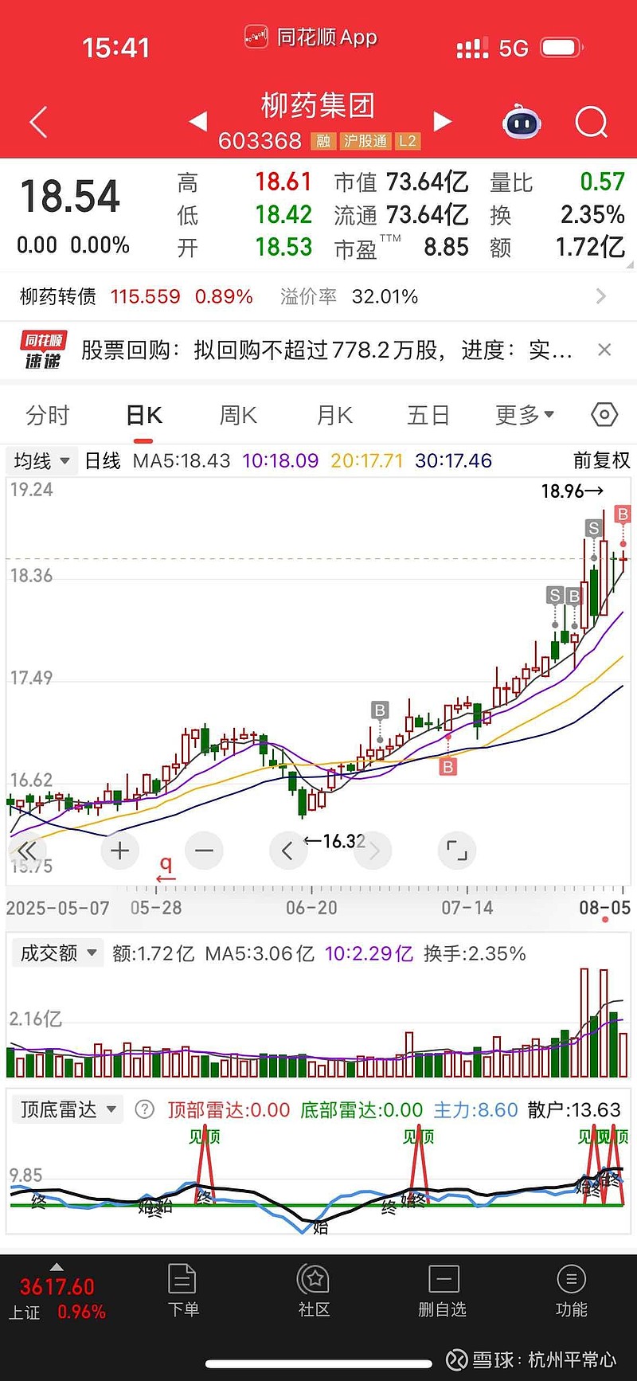The image size is (637, 1381).
Task: Tap 换手:2.35% volume header value
Action: (x=475, y=953)
